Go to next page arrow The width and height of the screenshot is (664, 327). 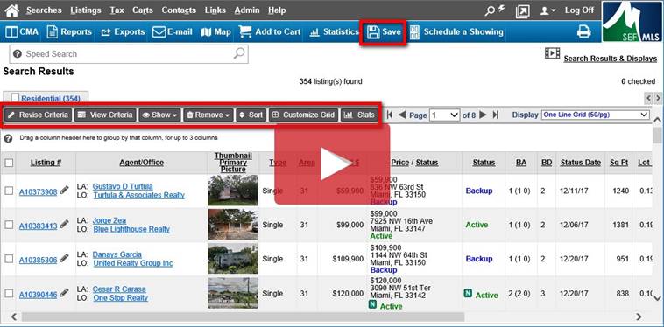tap(483, 115)
